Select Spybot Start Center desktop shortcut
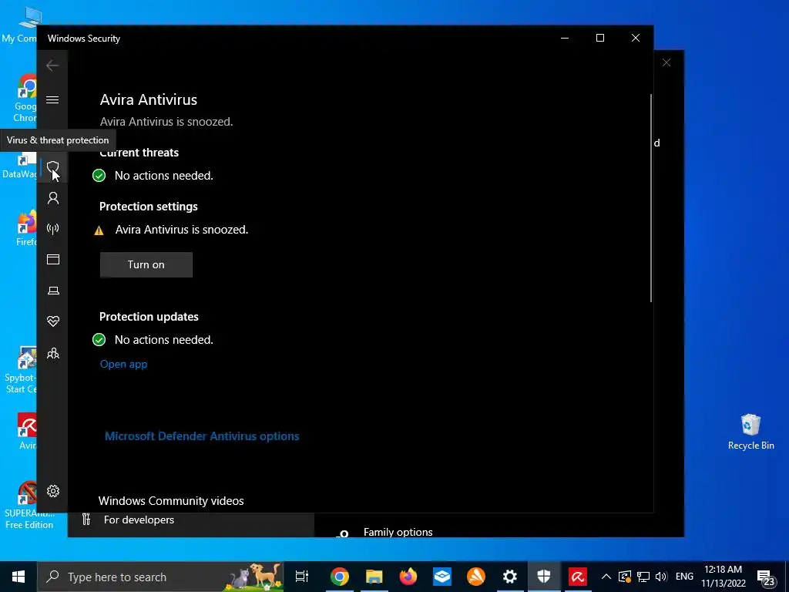Image resolution: width=789 pixels, height=592 pixels. (22, 370)
